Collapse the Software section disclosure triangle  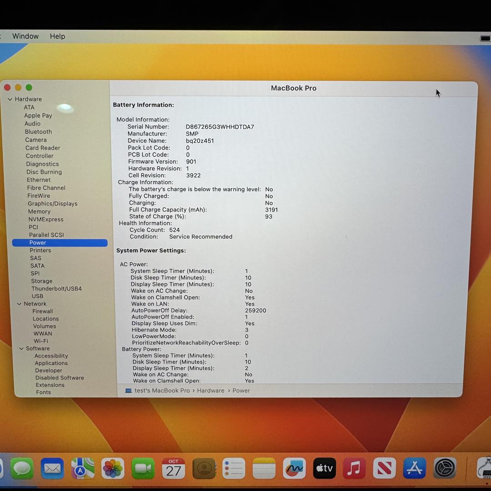click(21, 349)
